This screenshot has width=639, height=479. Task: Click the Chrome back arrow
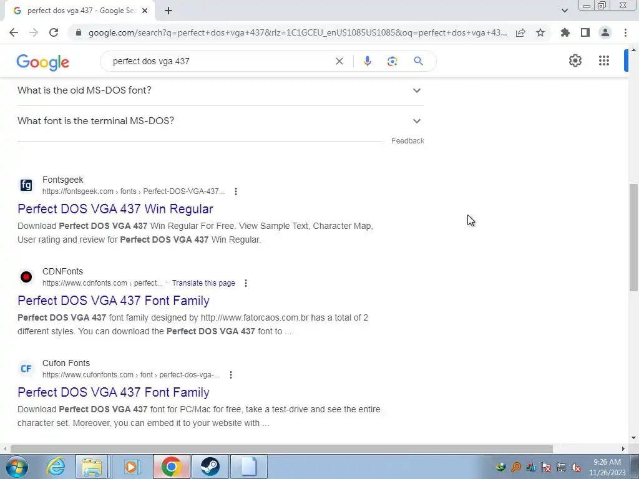[x=14, y=32]
